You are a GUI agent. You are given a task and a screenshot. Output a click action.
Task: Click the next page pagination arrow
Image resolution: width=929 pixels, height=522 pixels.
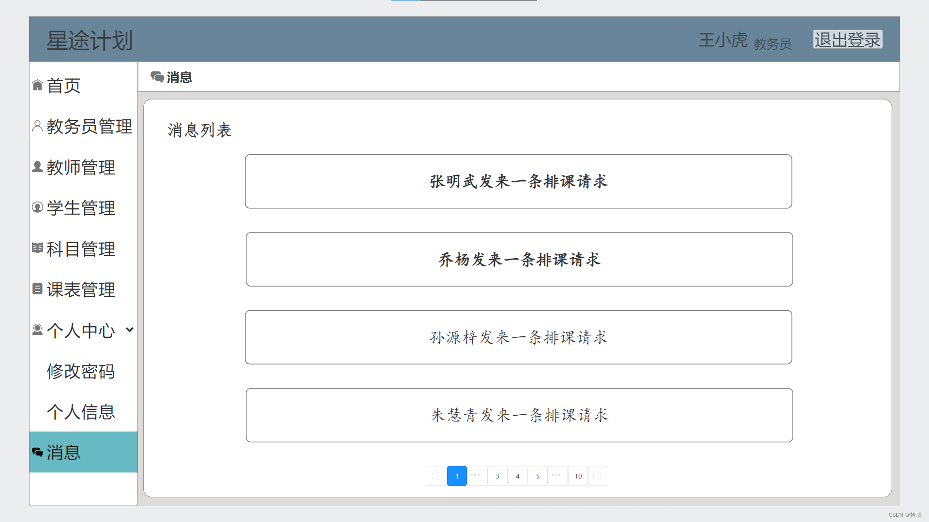coord(598,476)
